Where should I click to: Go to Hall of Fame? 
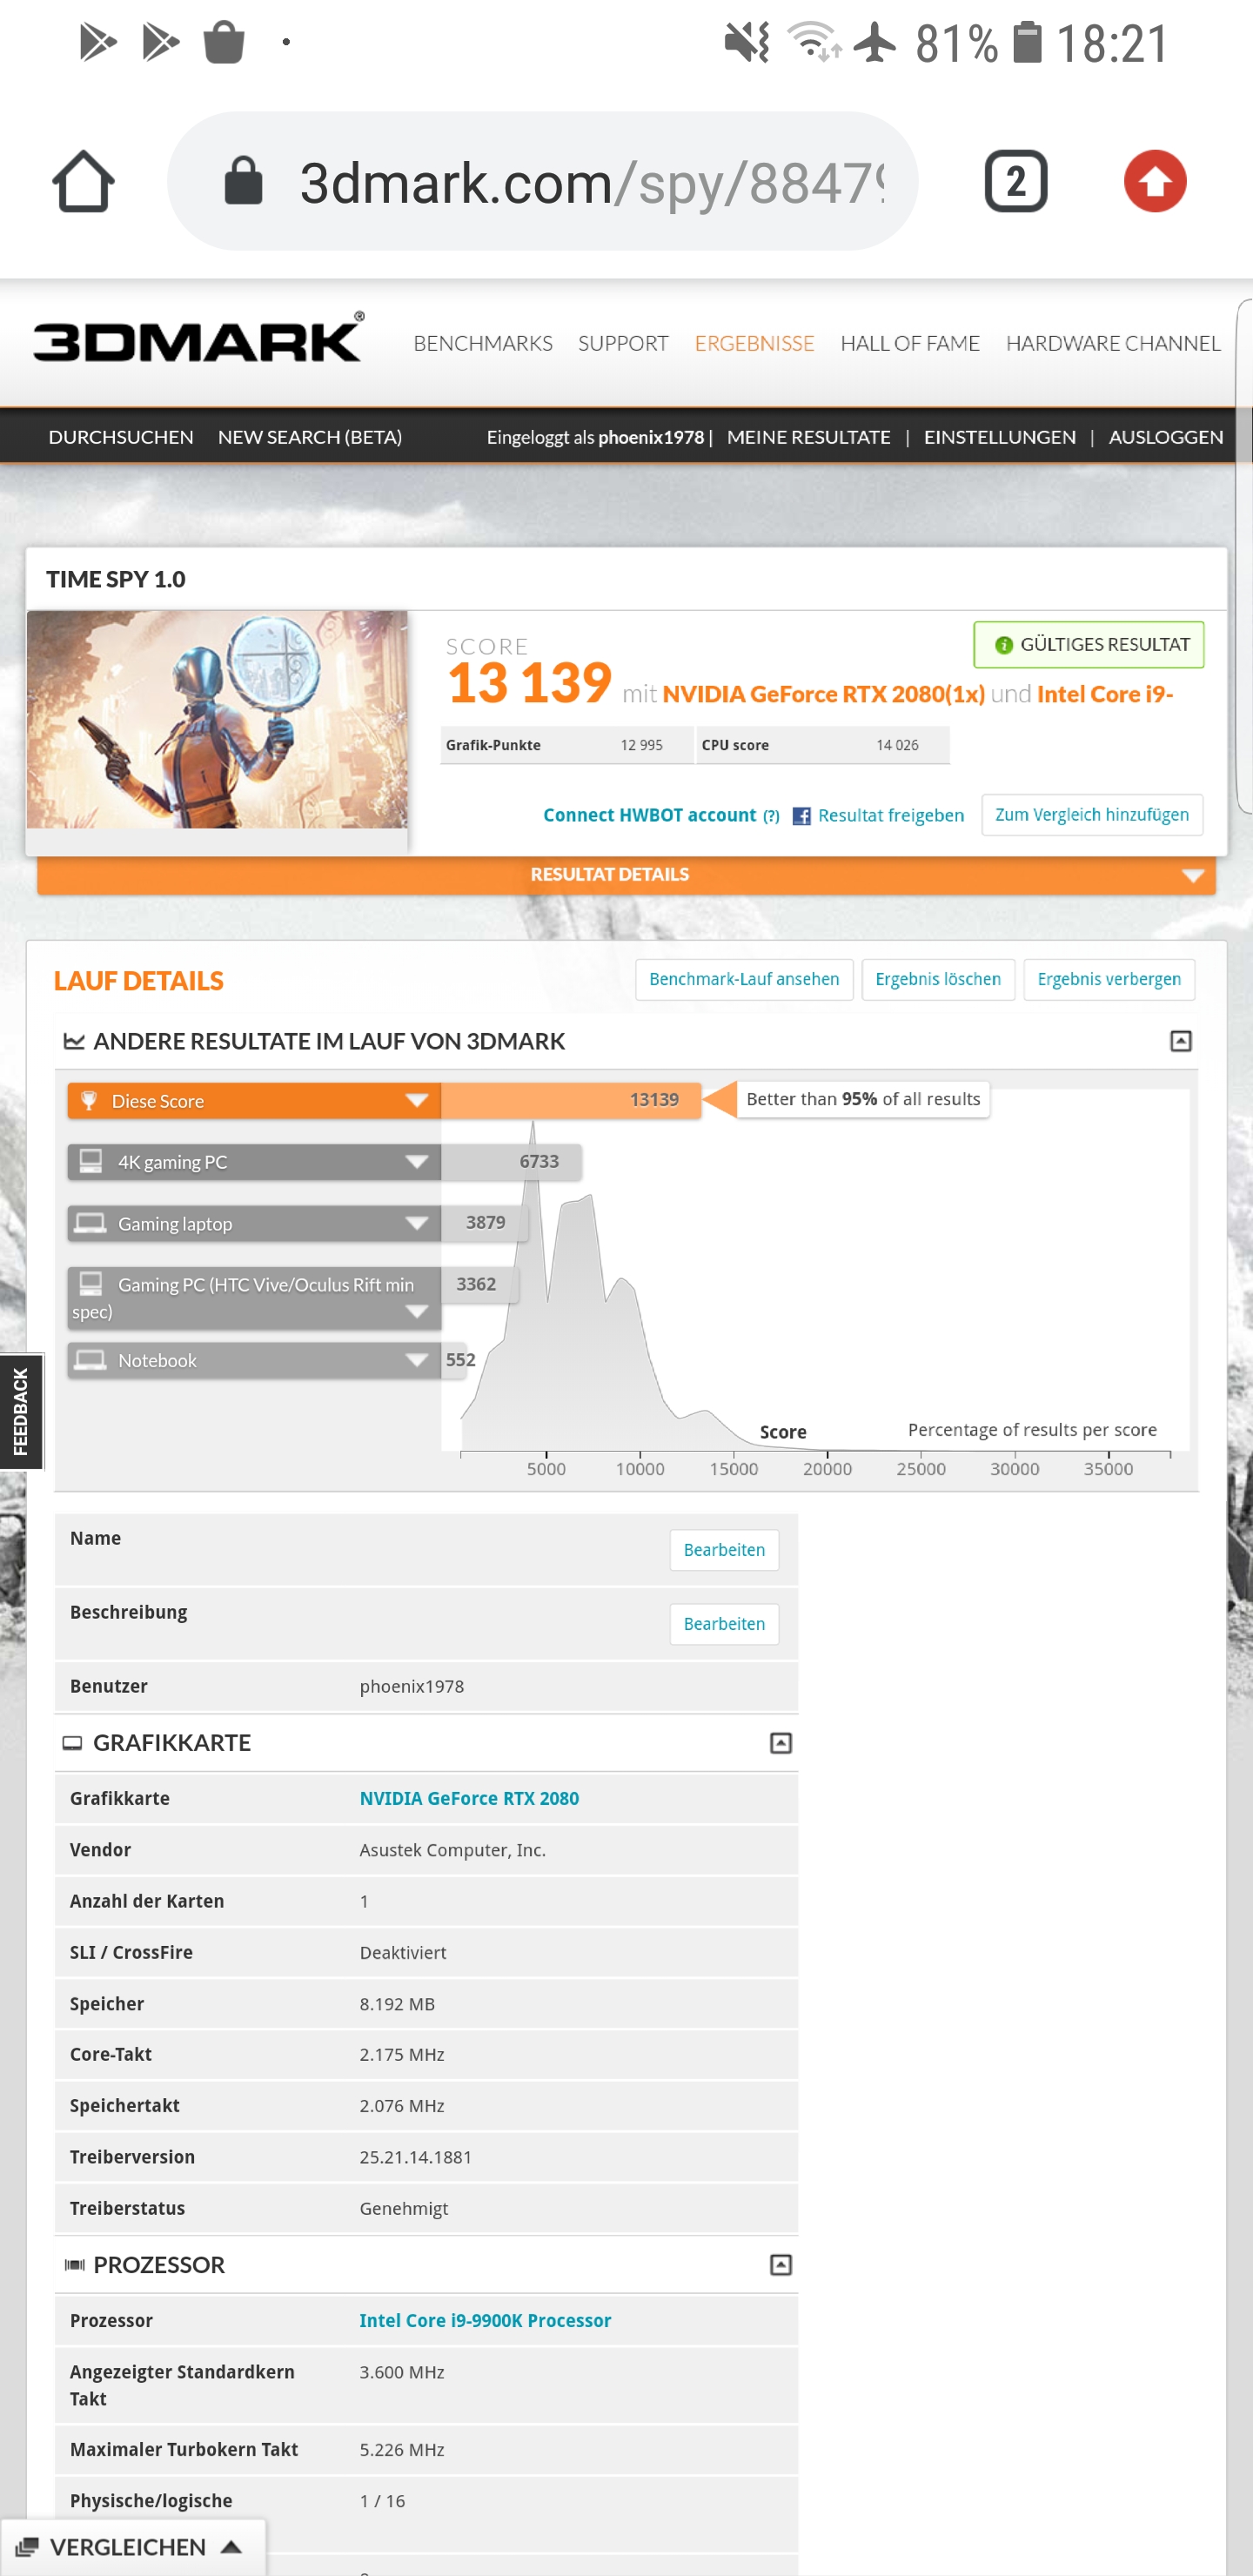[910, 343]
